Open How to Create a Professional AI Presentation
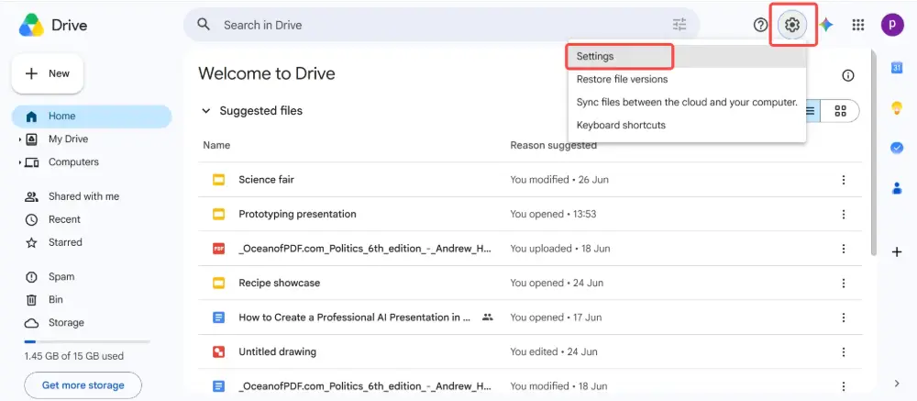Screen dimensions: 917x401 pos(354,317)
